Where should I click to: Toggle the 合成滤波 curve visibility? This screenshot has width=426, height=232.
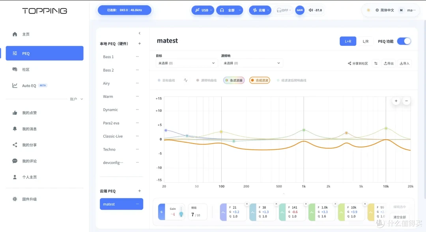pyautogui.click(x=260, y=80)
